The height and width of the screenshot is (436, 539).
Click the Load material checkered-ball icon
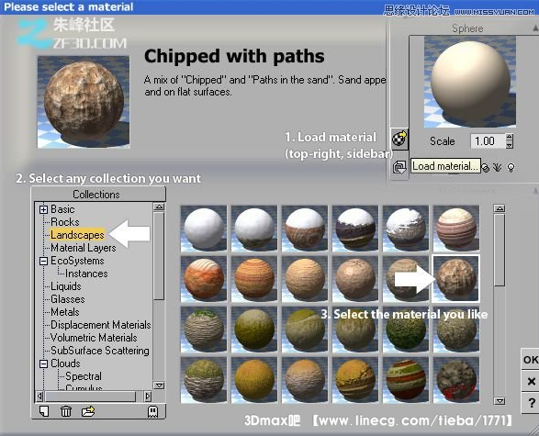coord(399,139)
